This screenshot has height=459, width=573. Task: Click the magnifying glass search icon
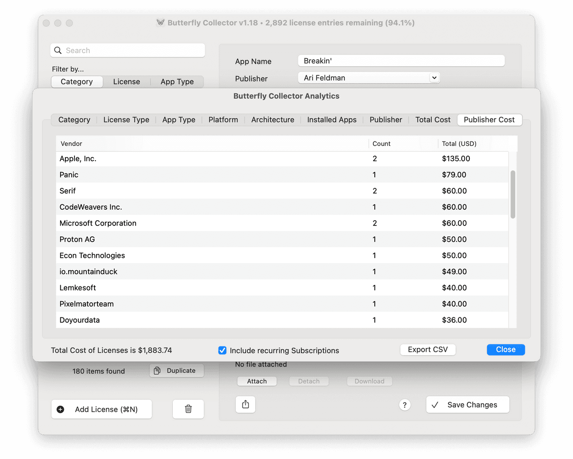(58, 51)
